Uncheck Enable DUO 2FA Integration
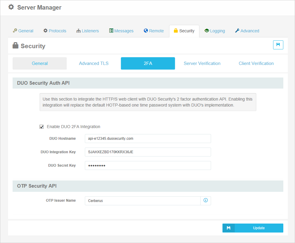295x243 pixels. tap(42, 127)
